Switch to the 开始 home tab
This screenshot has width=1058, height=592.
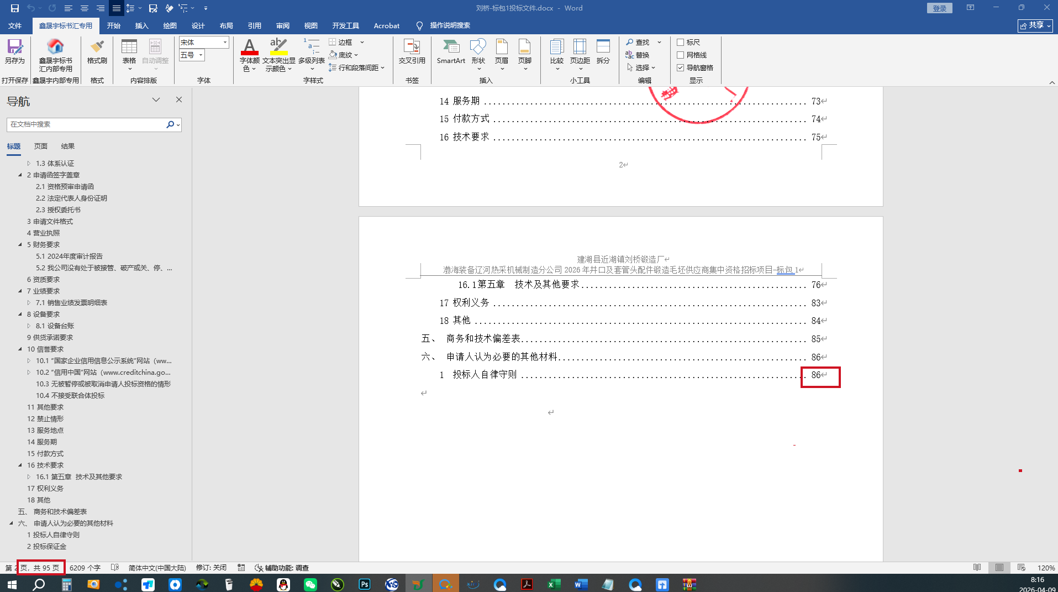(114, 25)
